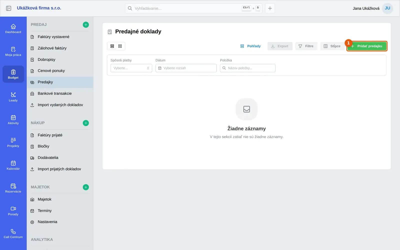Switch to grid view layout
The image size is (400, 250).
[120, 46]
